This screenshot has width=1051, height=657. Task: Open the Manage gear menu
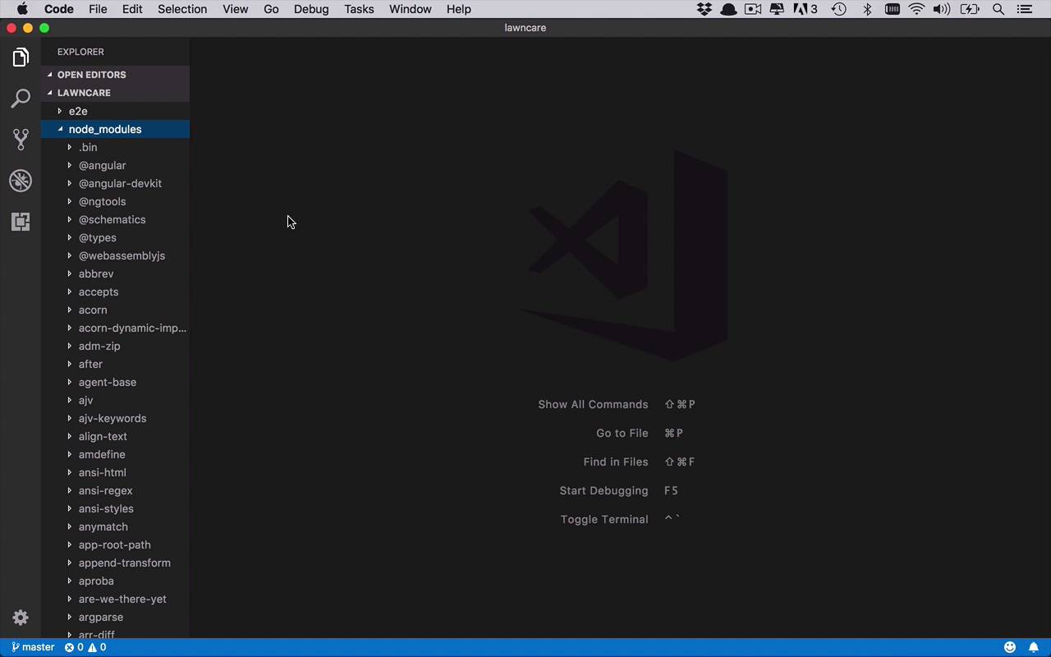pyautogui.click(x=21, y=618)
